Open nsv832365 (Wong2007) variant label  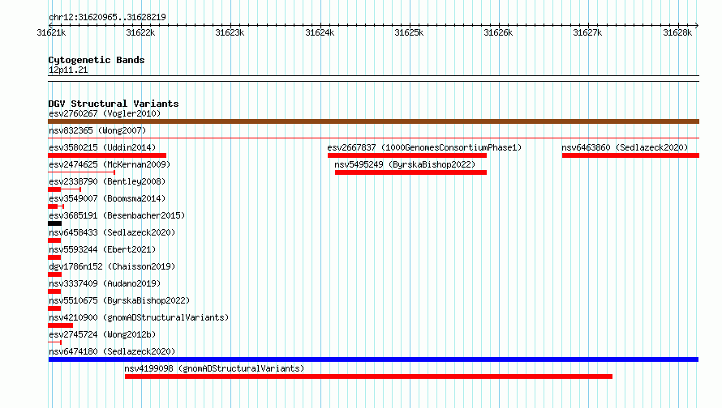(97, 130)
